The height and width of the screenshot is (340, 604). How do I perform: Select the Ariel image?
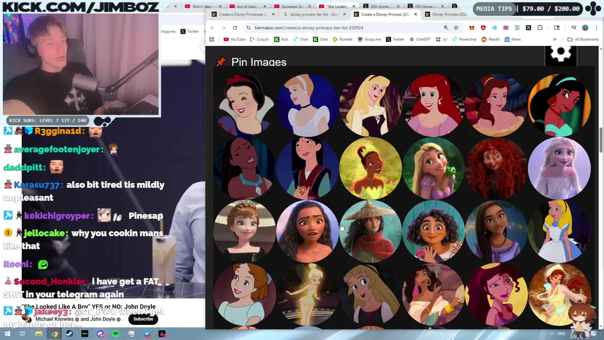(433, 105)
